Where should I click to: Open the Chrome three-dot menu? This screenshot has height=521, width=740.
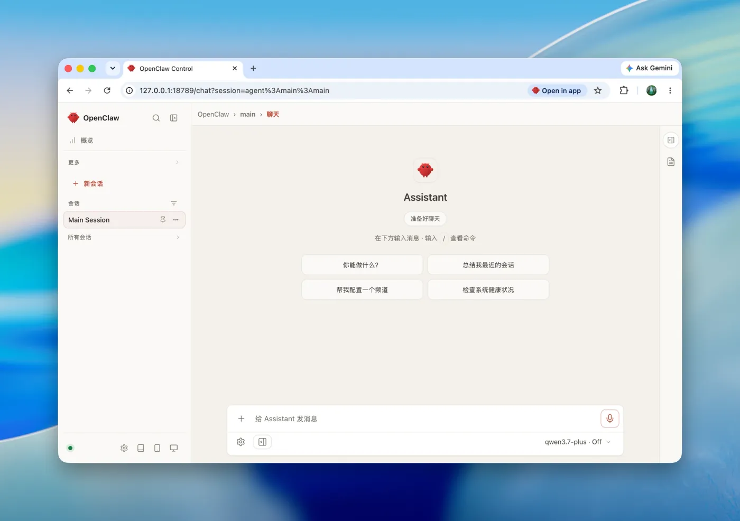[x=670, y=90]
